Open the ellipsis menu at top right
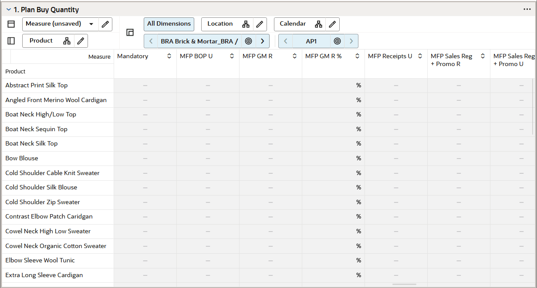This screenshot has width=537, height=288. pos(527,9)
